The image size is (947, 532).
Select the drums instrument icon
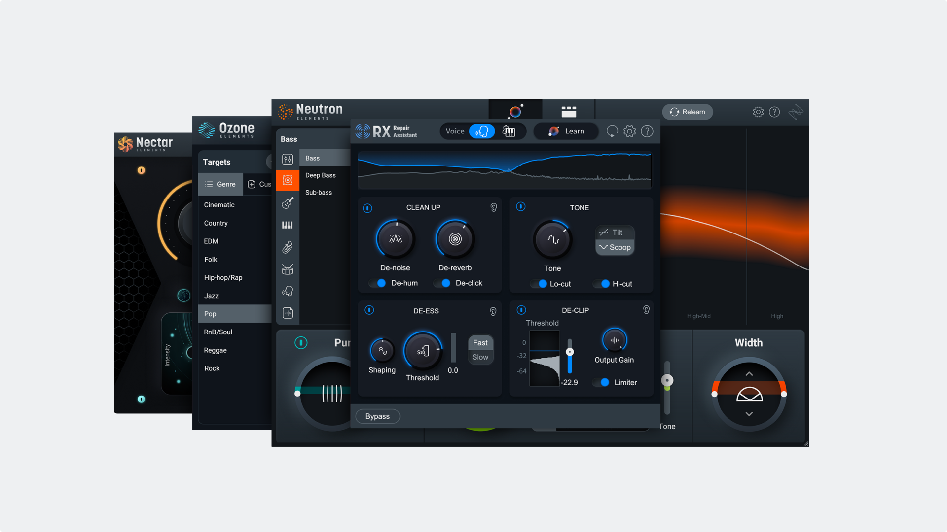(x=287, y=269)
